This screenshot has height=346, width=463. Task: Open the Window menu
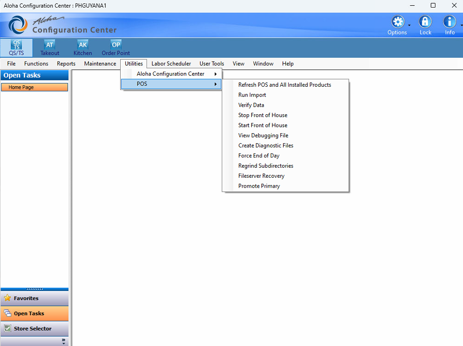tap(263, 64)
